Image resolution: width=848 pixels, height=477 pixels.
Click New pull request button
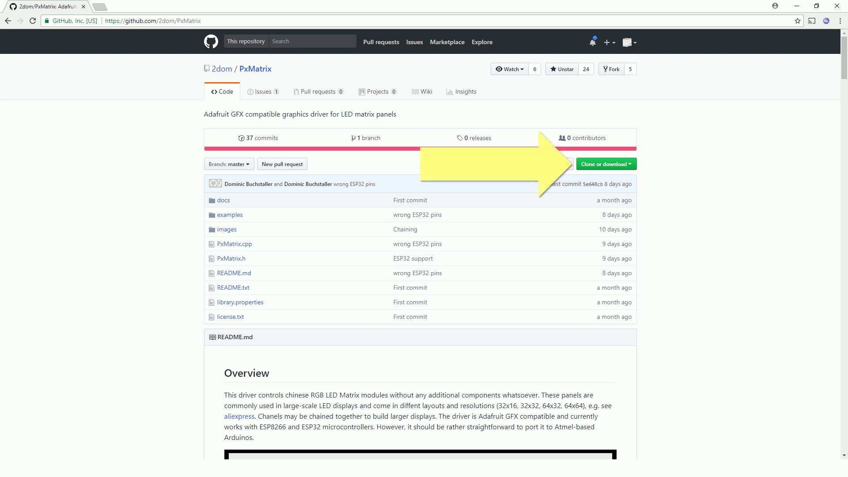[282, 164]
